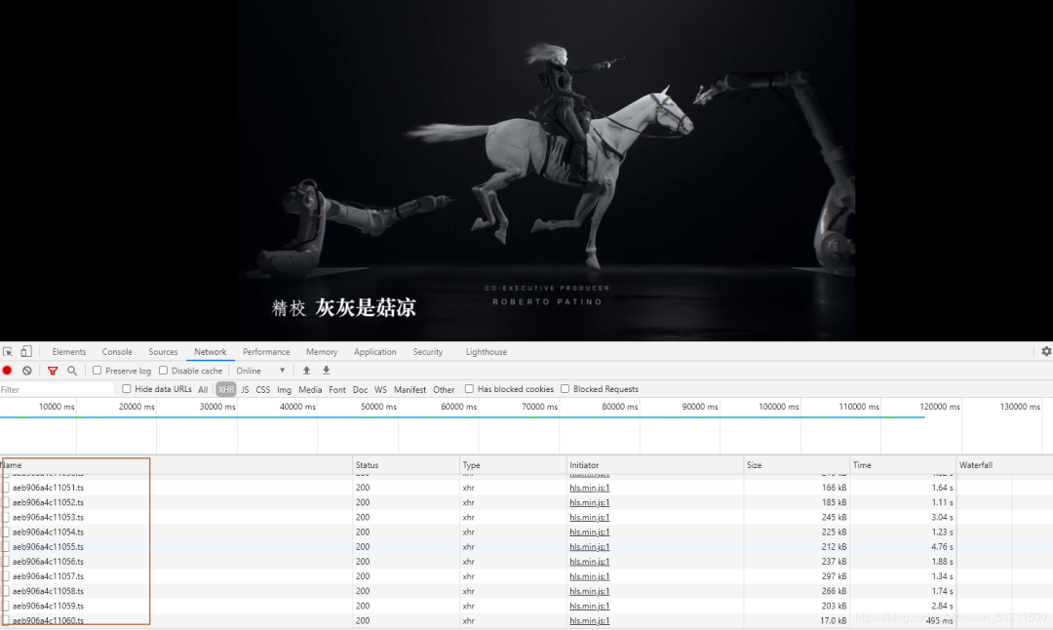Toggle the device toolbar icon
This screenshot has width=1053, height=630.
[x=26, y=351]
